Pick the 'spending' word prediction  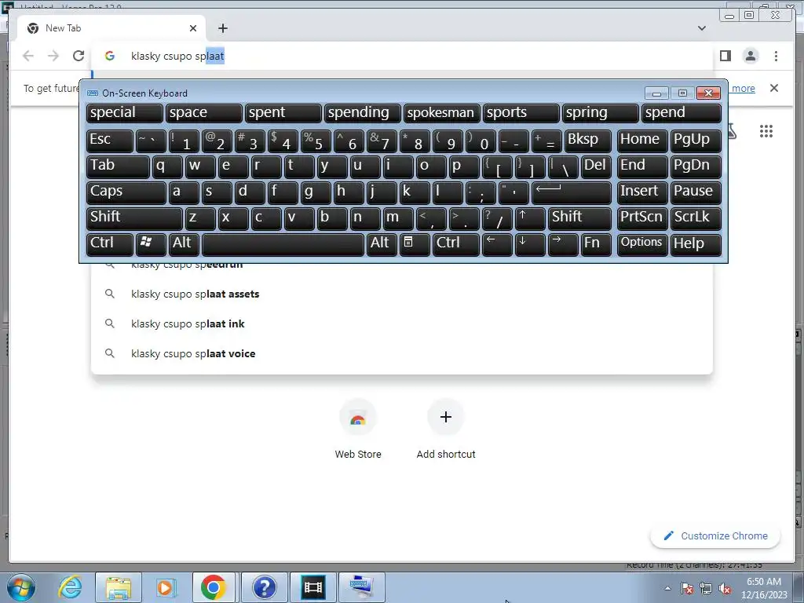(363, 113)
